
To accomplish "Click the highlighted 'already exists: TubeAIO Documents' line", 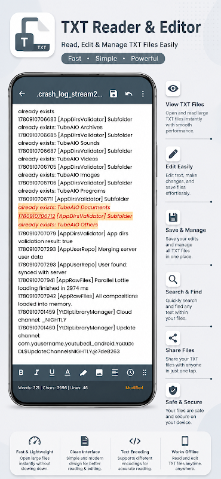I will click(x=64, y=207).
